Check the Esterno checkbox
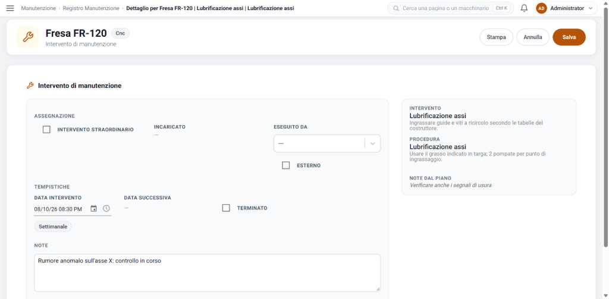 click(286, 166)
